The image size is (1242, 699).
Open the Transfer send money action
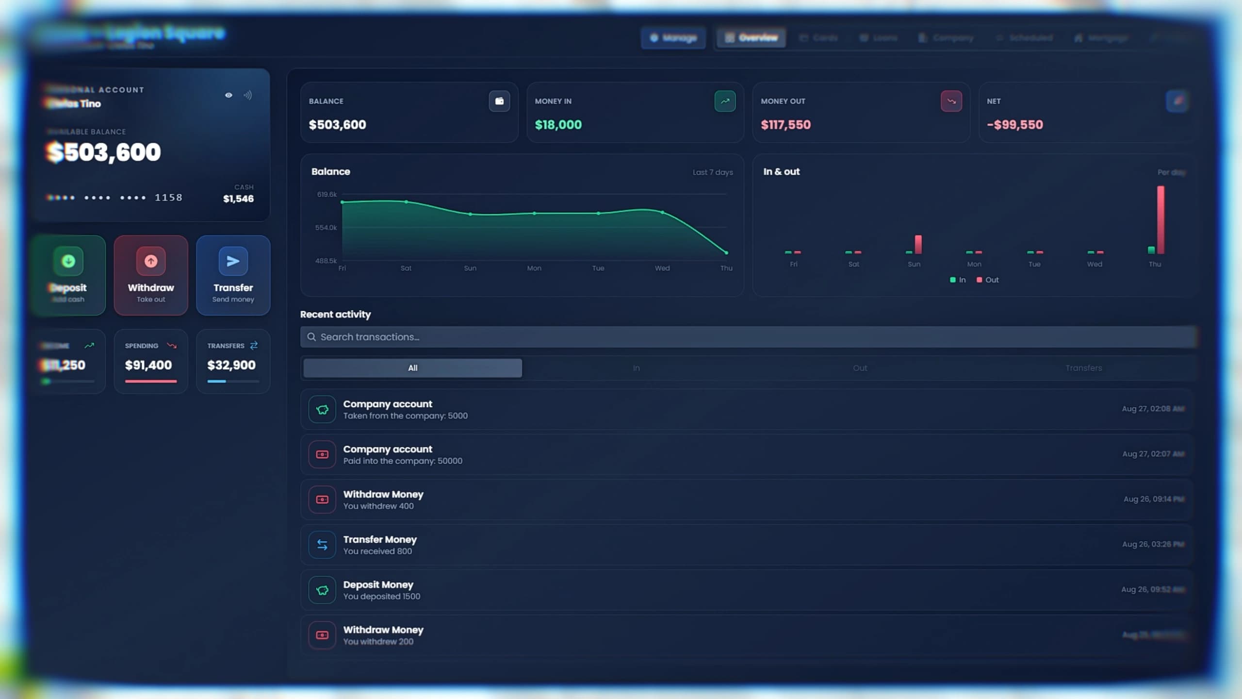tap(233, 275)
